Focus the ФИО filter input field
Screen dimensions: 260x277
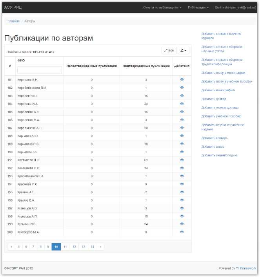pyautogui.click(x=40, y=70)
